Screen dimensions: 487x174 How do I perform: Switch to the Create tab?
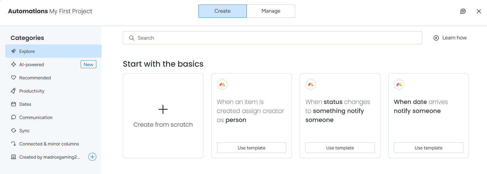coord(223,11)
